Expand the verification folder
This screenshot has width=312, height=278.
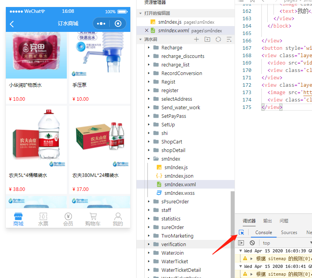coord(149,244)
